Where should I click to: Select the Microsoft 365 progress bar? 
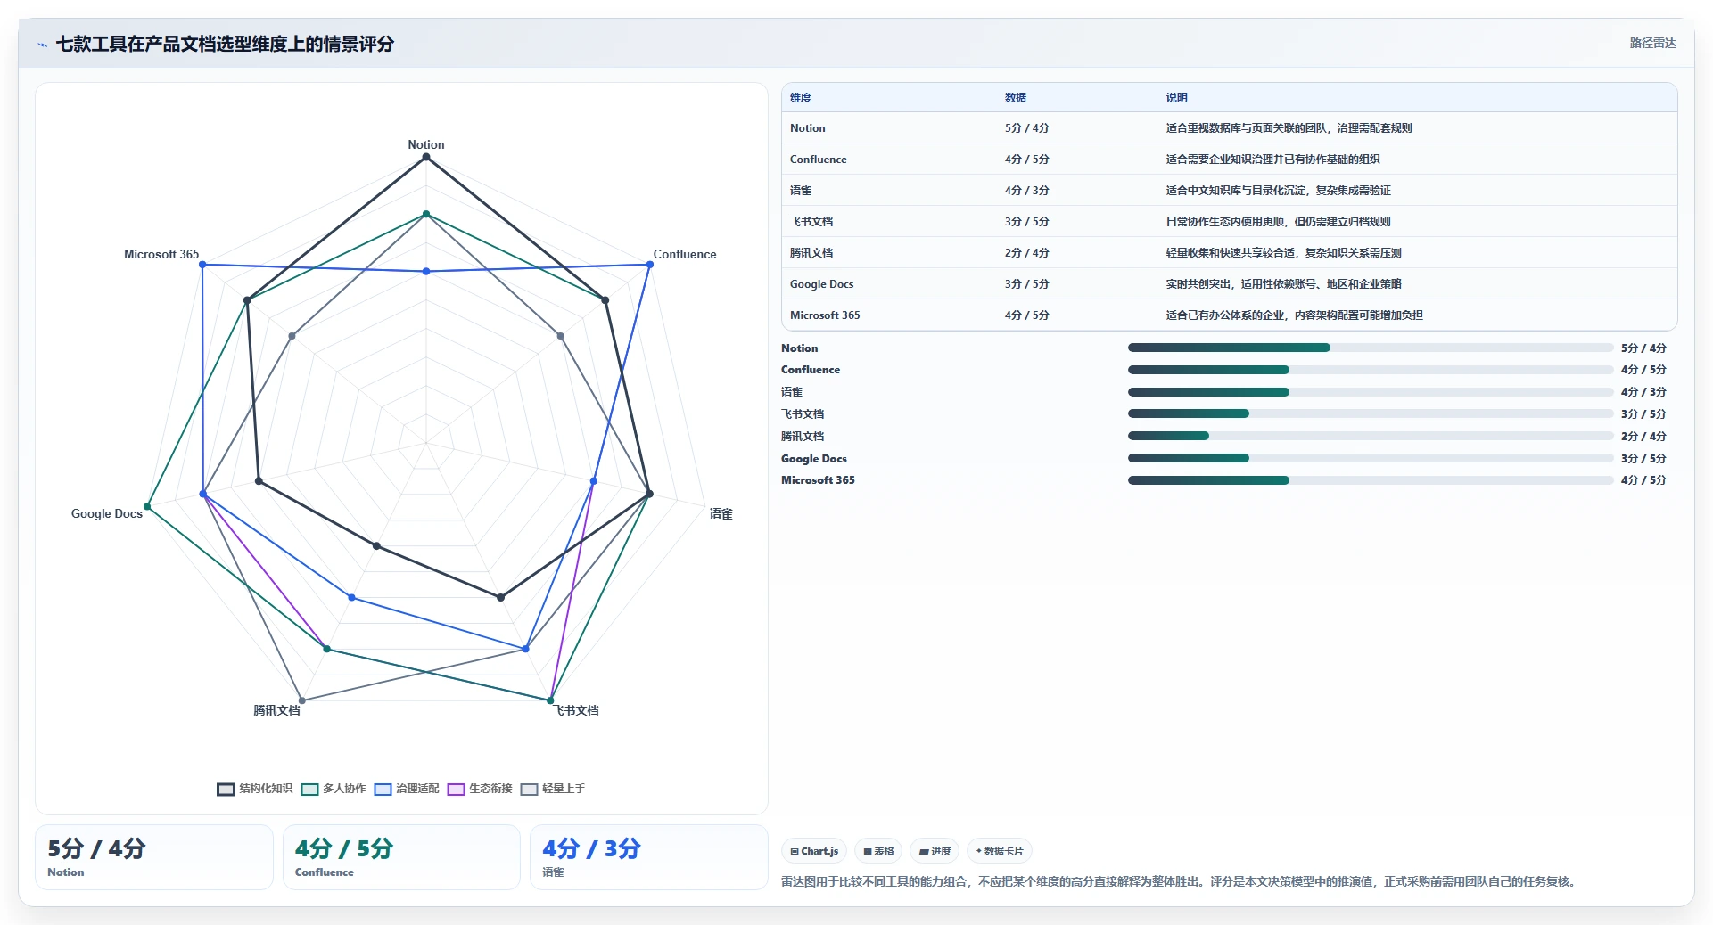(1371, 480)
